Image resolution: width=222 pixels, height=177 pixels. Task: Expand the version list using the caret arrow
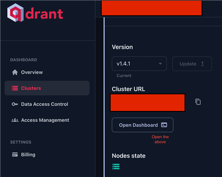pos(160,64)
